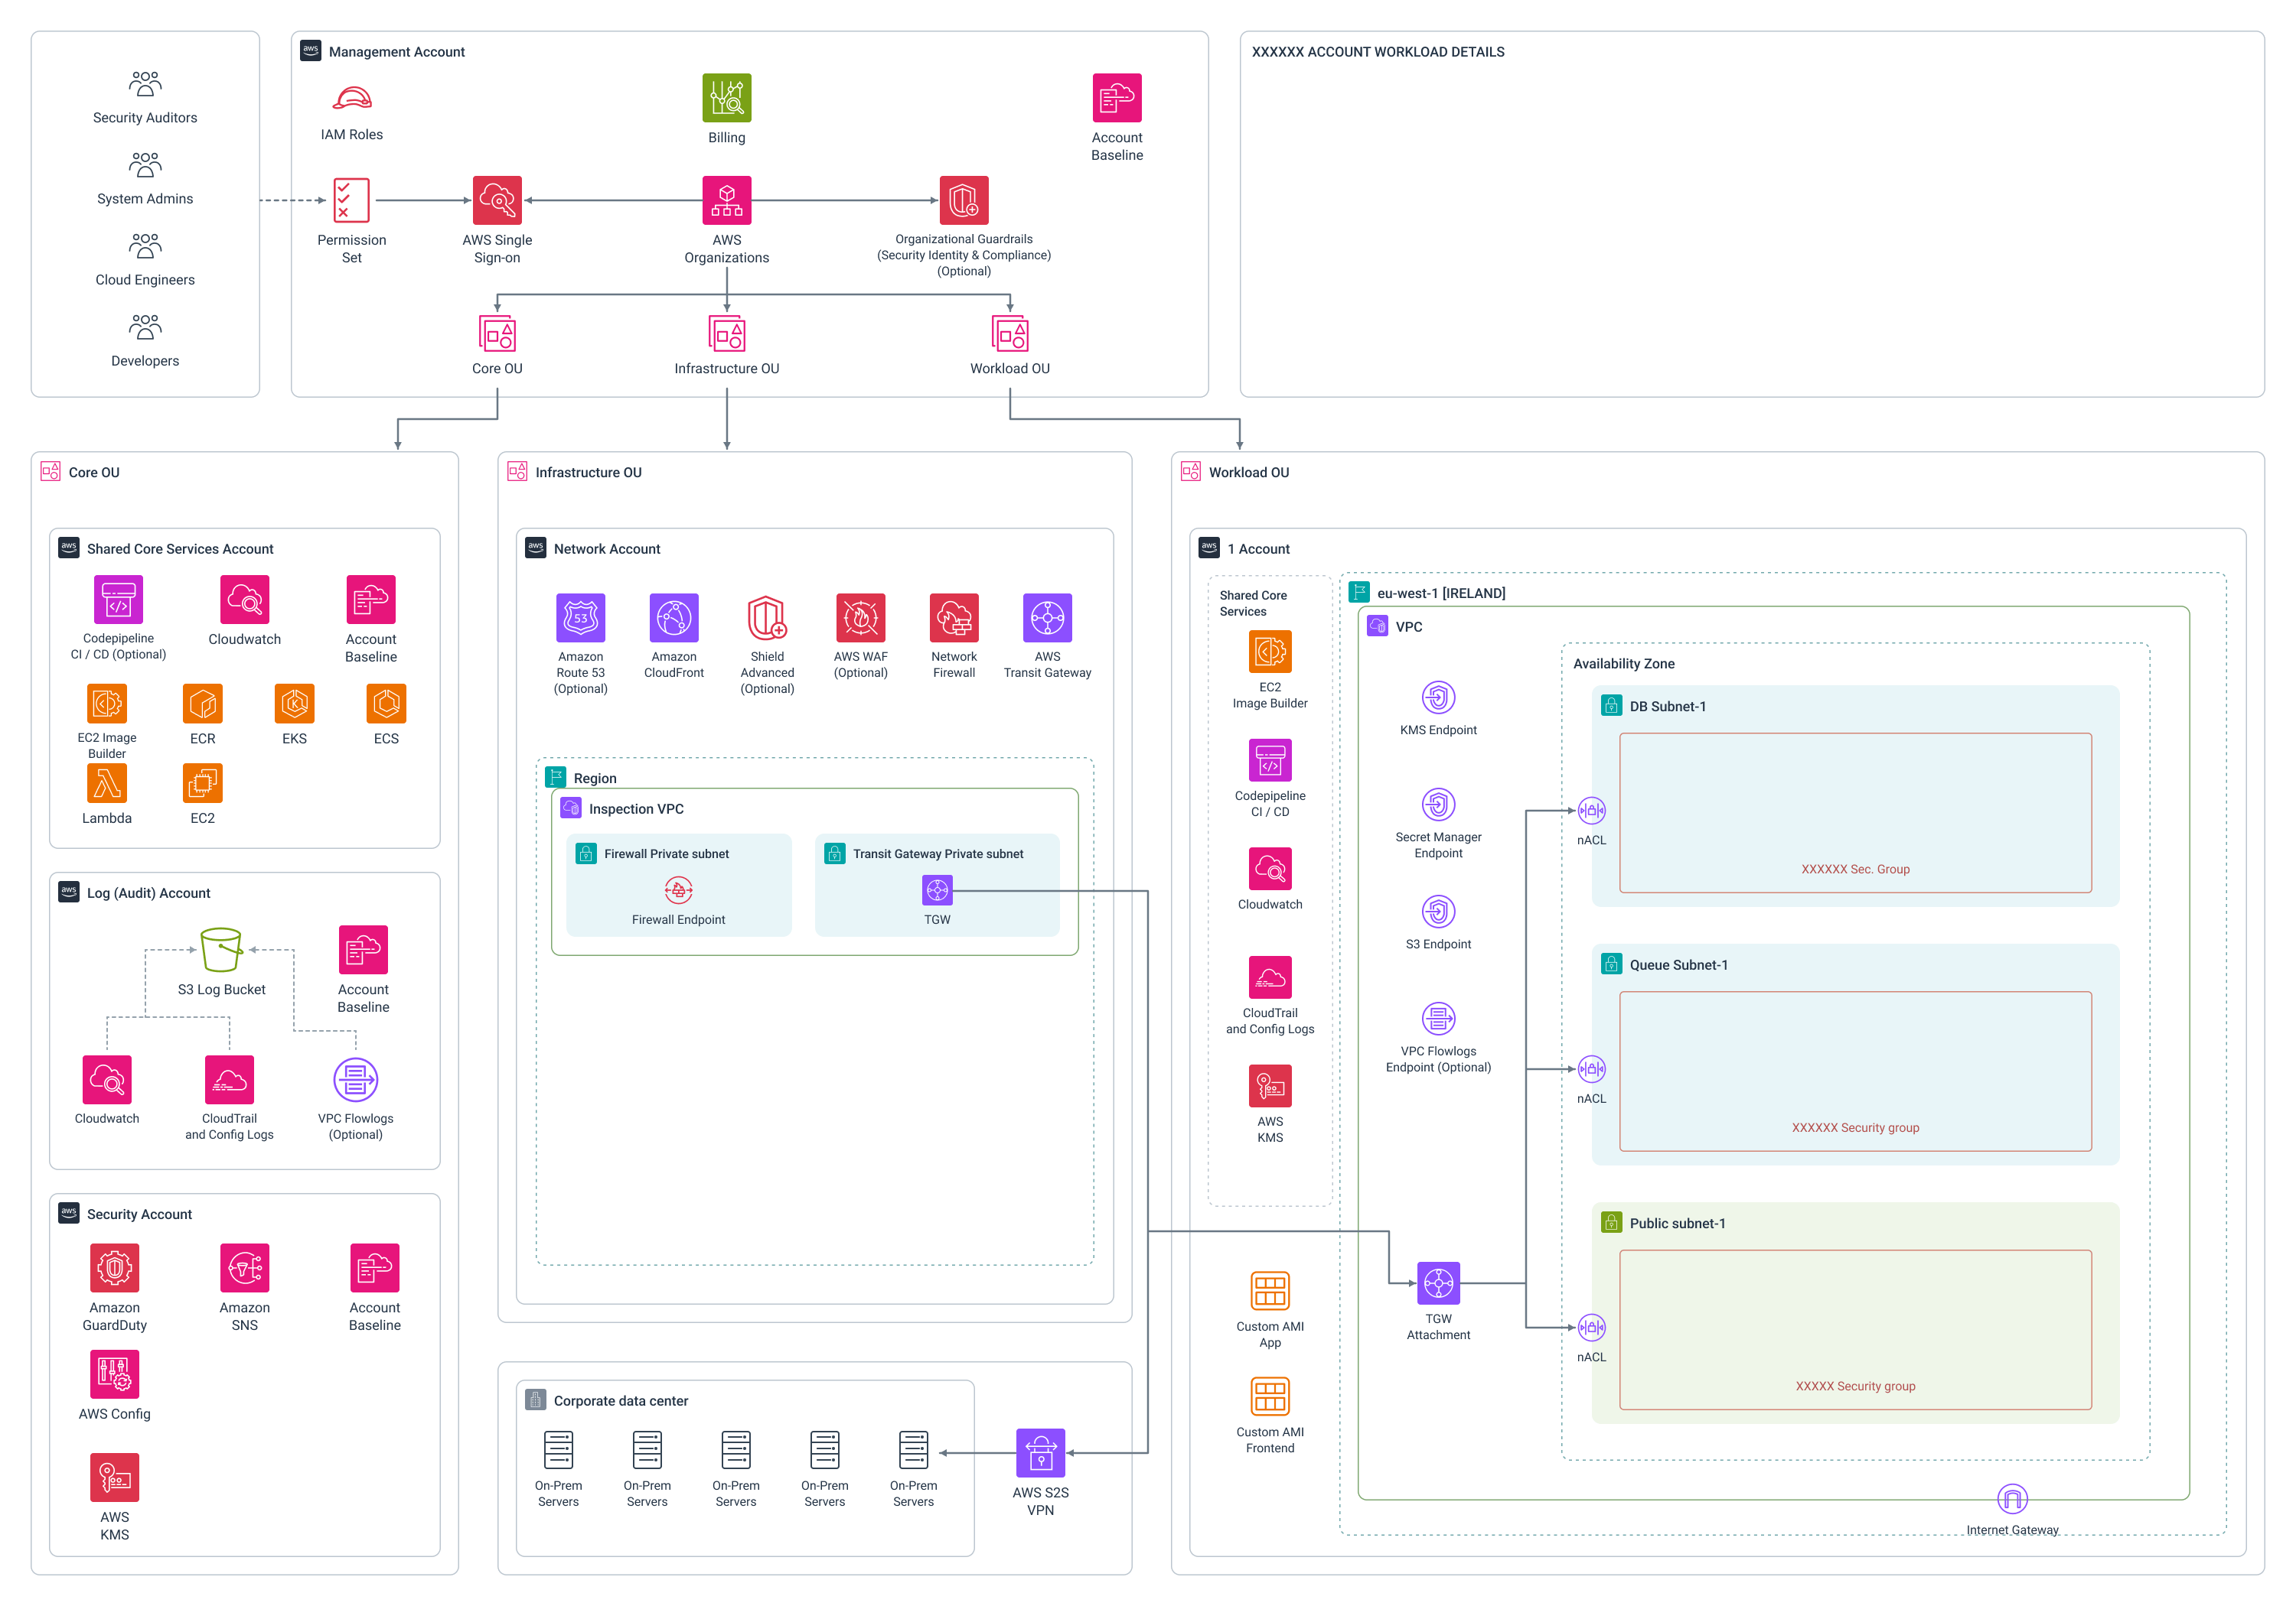
Task: Select the 'Corporate data center' heading
Action: [621, 1401]
